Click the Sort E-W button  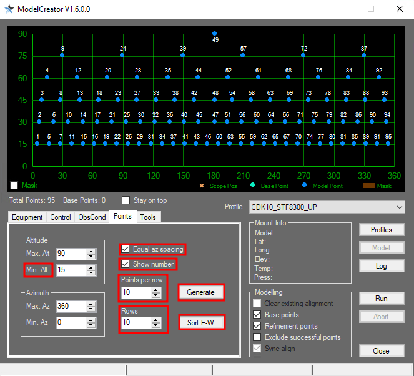(x=200, y=322)
